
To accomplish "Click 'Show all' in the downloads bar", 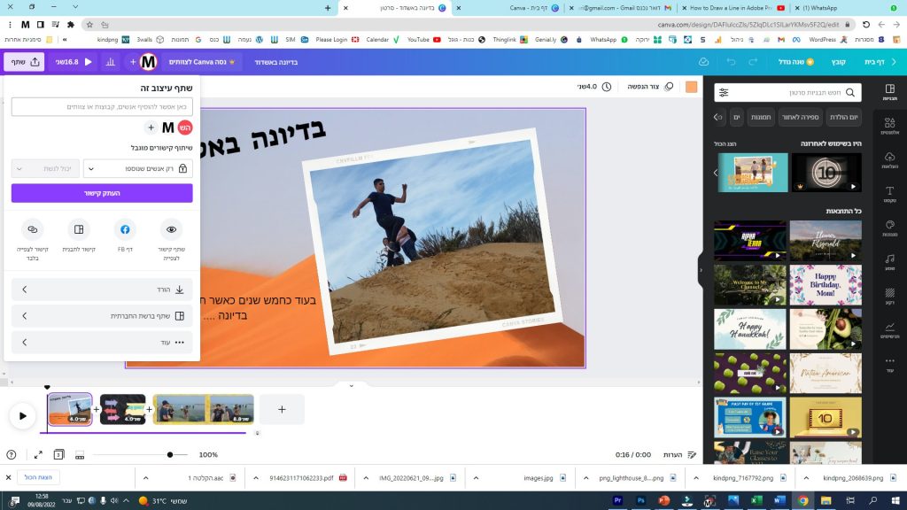I will (x=38, y=477).
